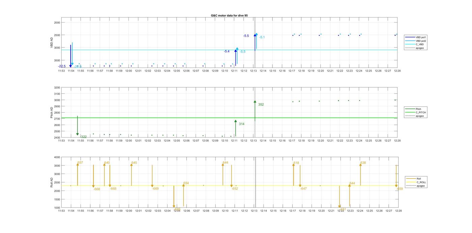Click the '640' roll data label
Screen dimensions: 472x233
click(107, 163)
